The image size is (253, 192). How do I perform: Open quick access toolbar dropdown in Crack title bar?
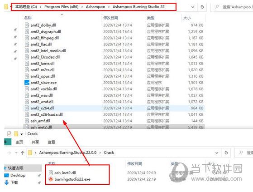(21, 134)
